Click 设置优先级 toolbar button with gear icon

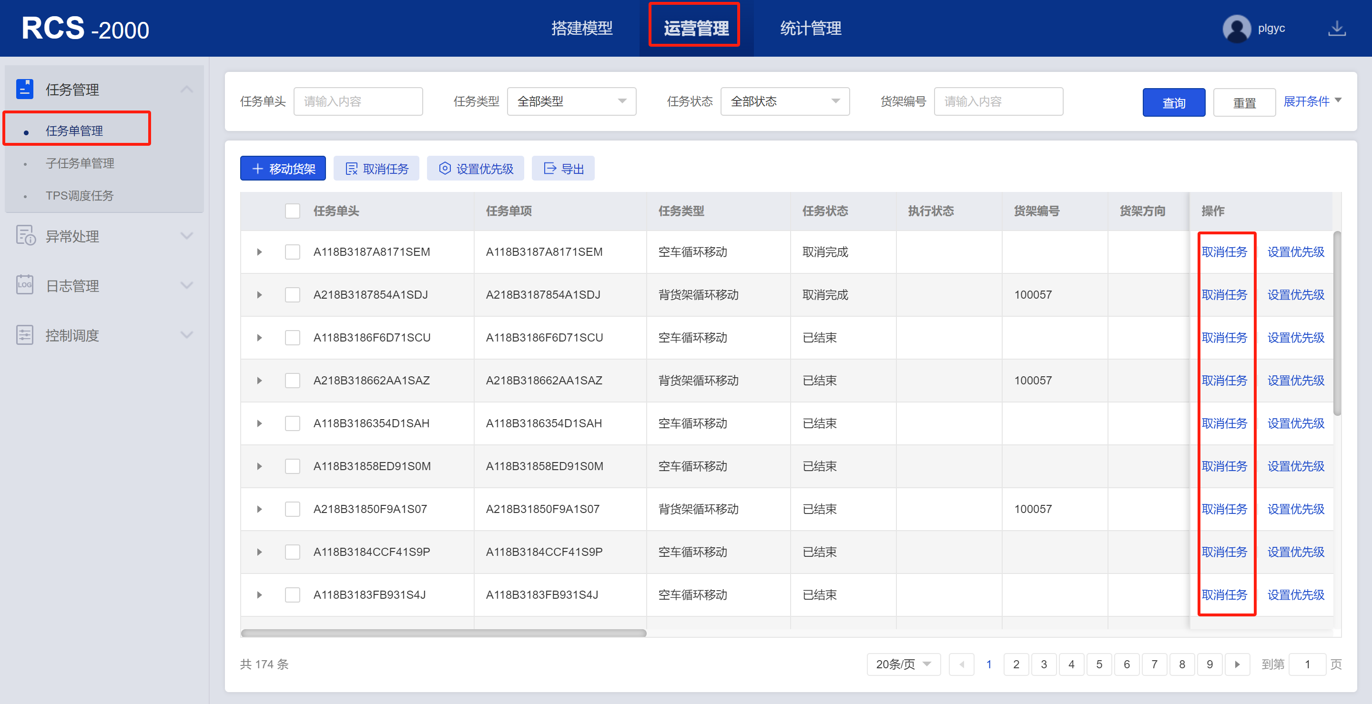[x=475, y=169]
